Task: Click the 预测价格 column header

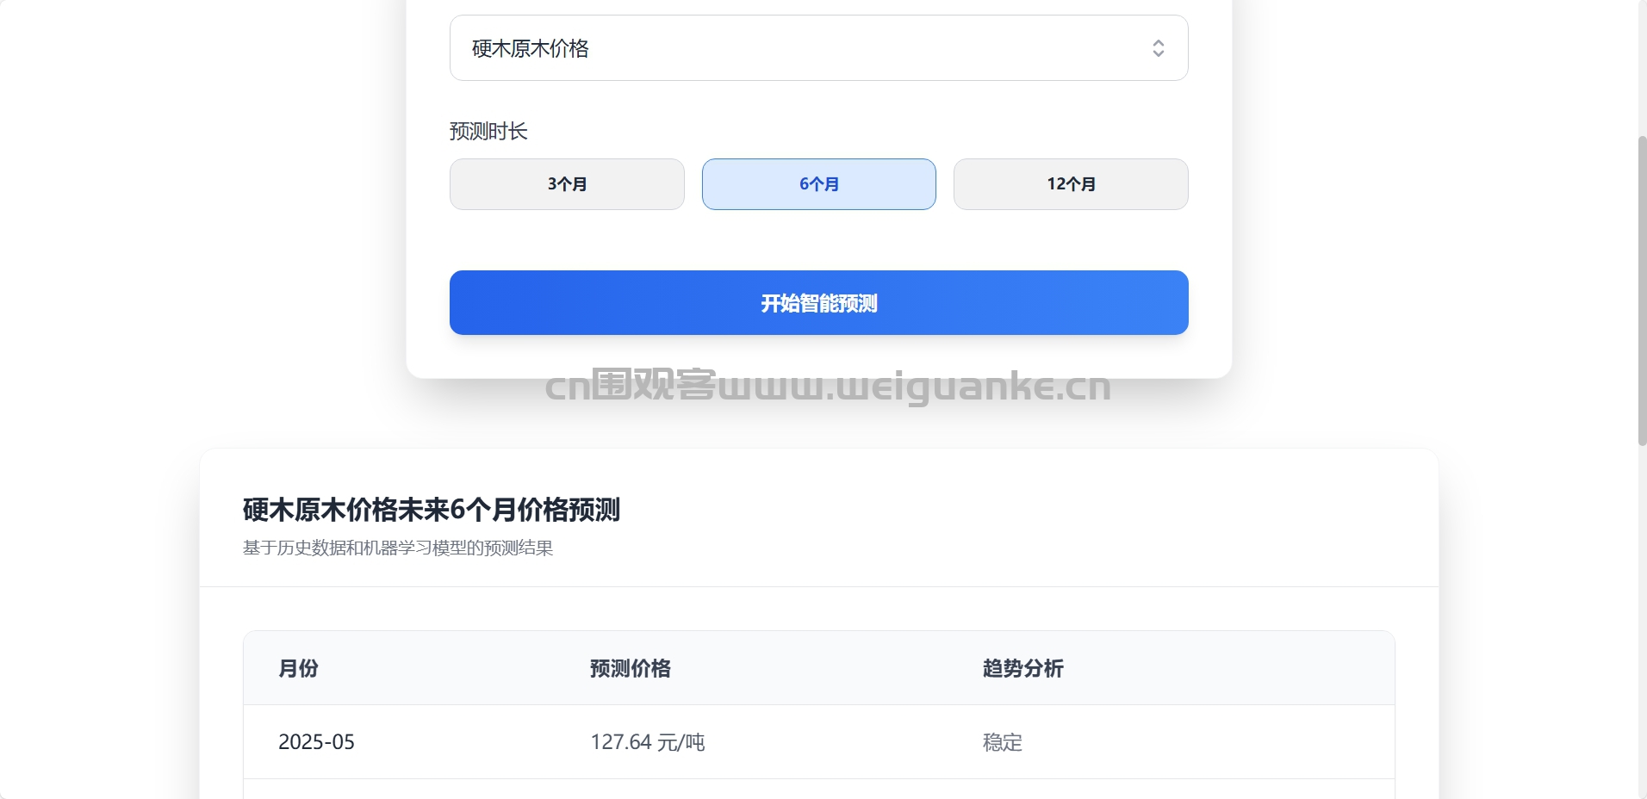Action: coord(631,668)
